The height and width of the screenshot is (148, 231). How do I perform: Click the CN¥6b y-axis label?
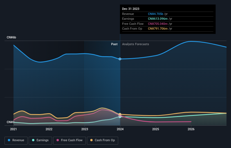click(x=11, y=37)
